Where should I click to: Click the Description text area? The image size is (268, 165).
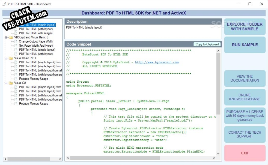click(x=143, y=32)
